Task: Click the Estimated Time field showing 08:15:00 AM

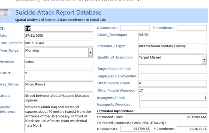Action: click(166, 117)
